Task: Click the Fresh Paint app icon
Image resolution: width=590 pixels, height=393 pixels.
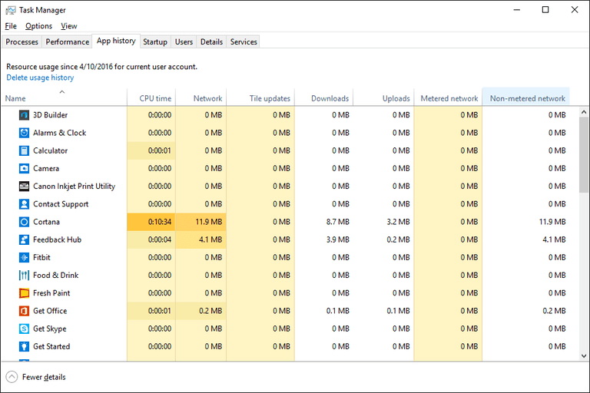Action: [x=24, y=293]
